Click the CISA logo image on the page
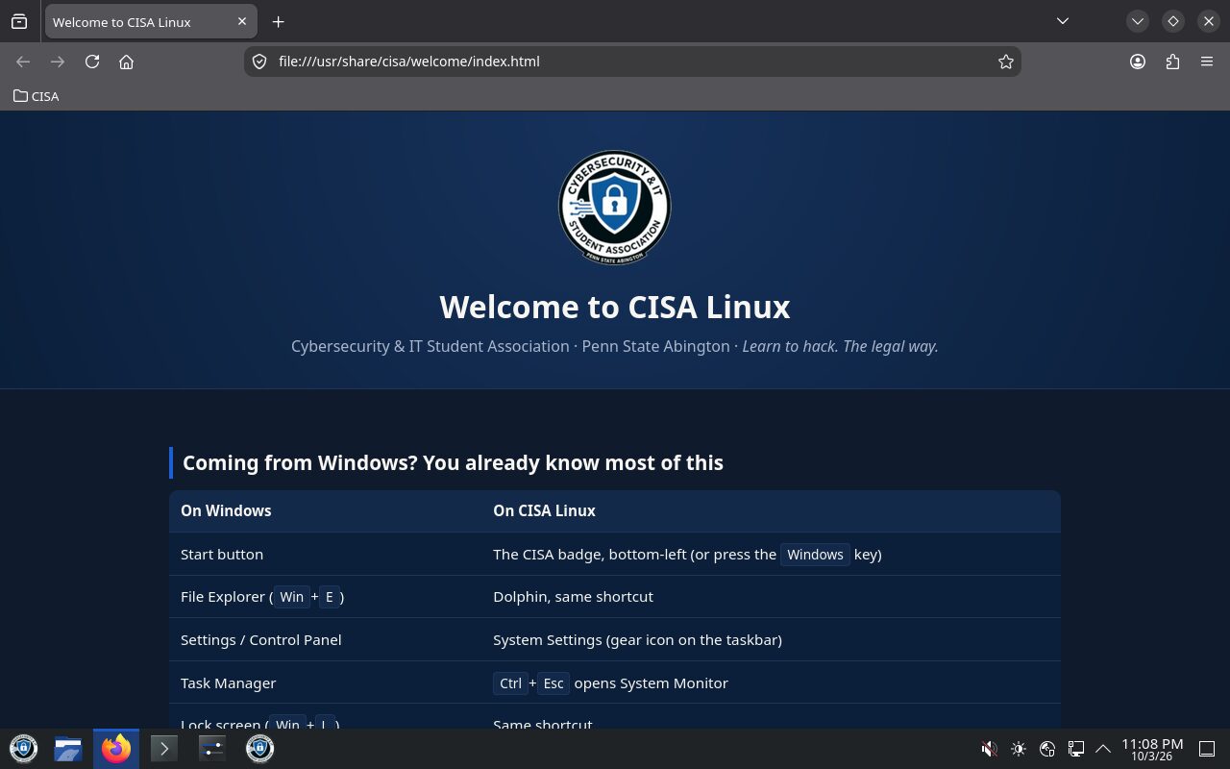The width and height of the screenshot is (1230, 769). pyautogui.click(x=615, y=207)
